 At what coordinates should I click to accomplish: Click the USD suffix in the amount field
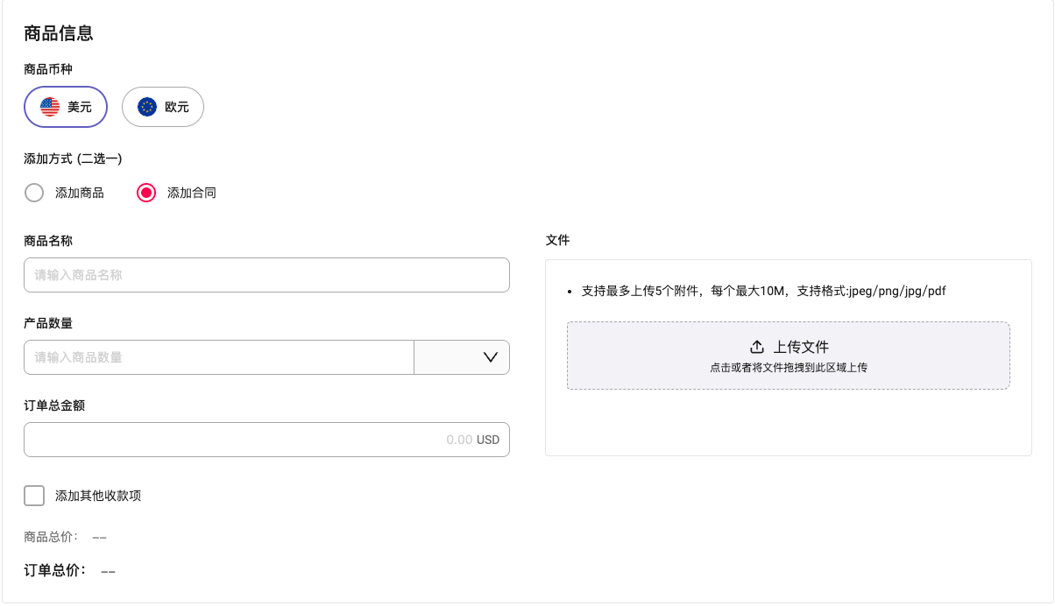click(x=489, y=440)
